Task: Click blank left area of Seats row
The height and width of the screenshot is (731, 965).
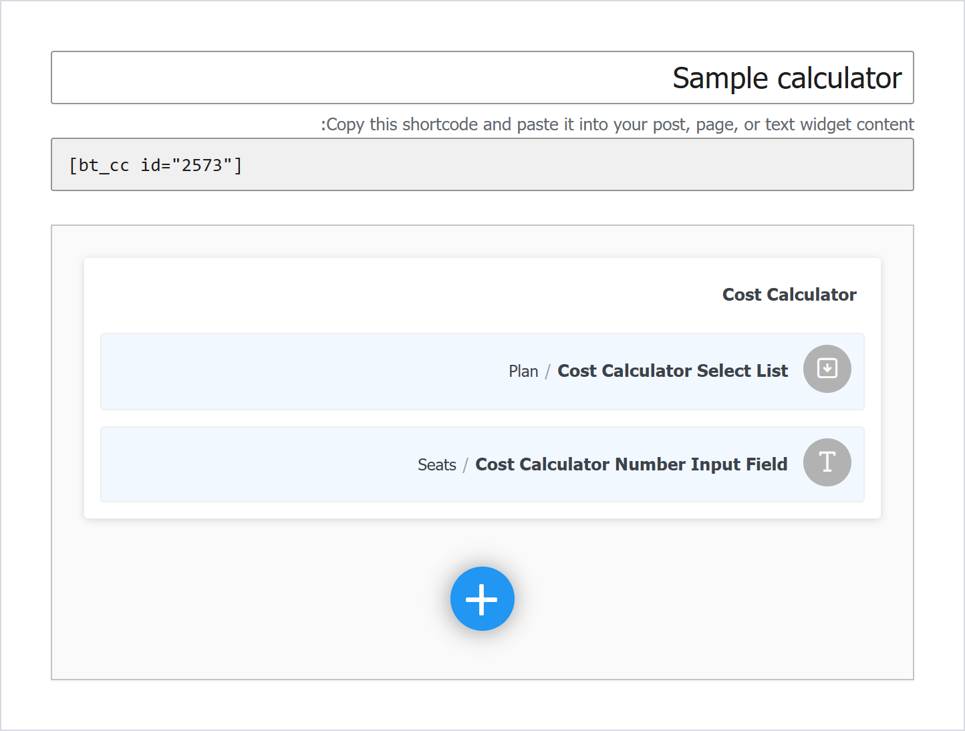Action: point(254,464)
